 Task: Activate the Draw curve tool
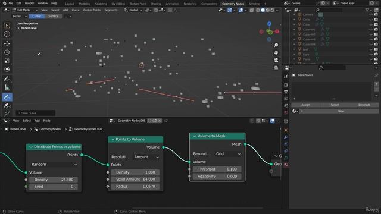click(x=7, y=97)
